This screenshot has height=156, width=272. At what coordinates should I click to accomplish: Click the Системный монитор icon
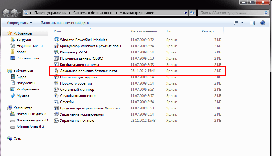(x=56, y=90)
